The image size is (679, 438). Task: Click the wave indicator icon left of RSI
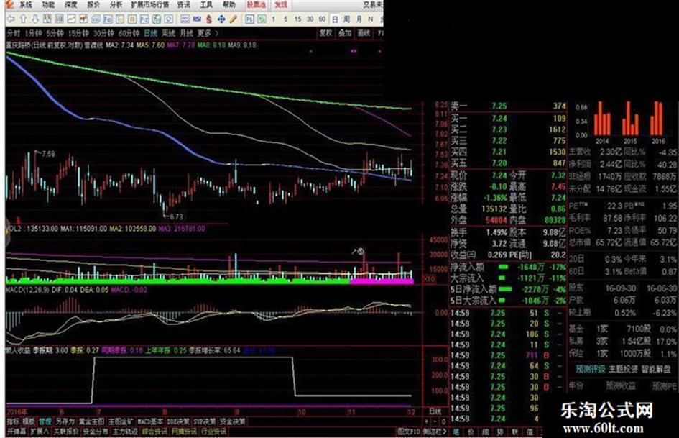tap(185, 19)
